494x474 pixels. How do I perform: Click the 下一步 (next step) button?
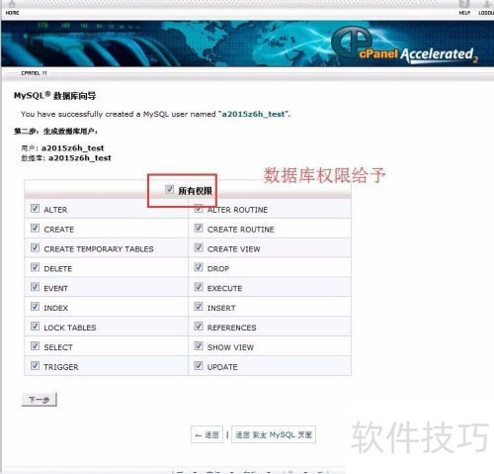[40, 400]
